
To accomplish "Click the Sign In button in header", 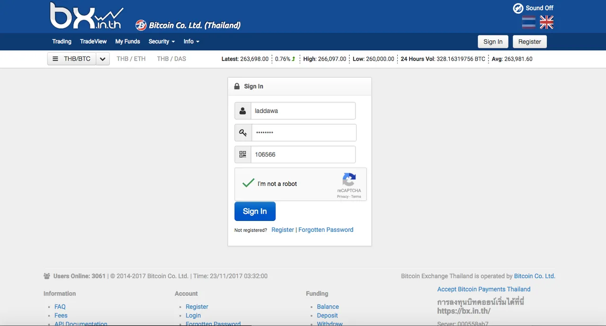I will pyautogui.click(x=493, y=42).
